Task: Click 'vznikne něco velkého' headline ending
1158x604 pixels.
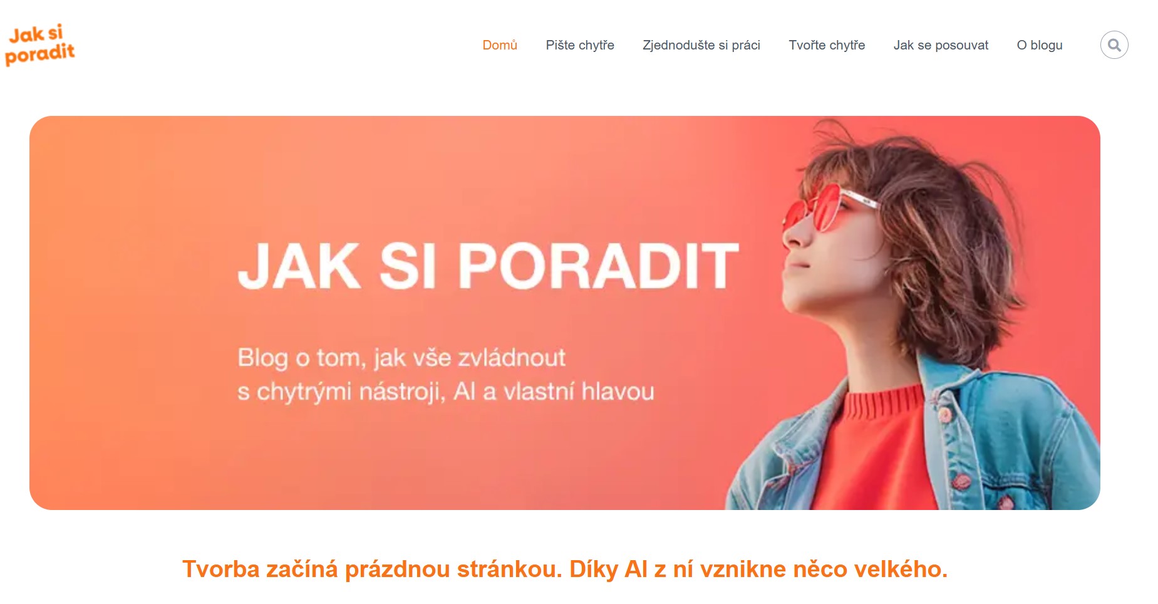Action: coord(824,569)
